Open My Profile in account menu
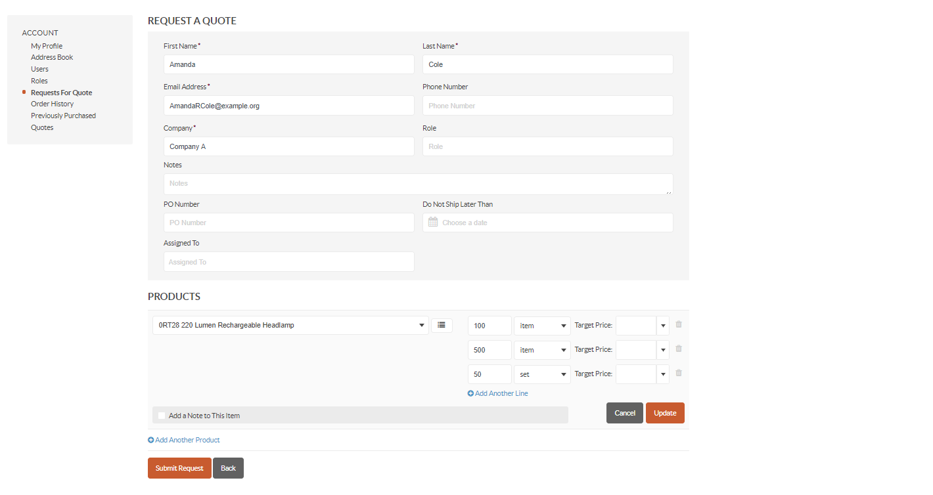The height and width of the screenshot is (495, 933). click(x=47, y=46)
